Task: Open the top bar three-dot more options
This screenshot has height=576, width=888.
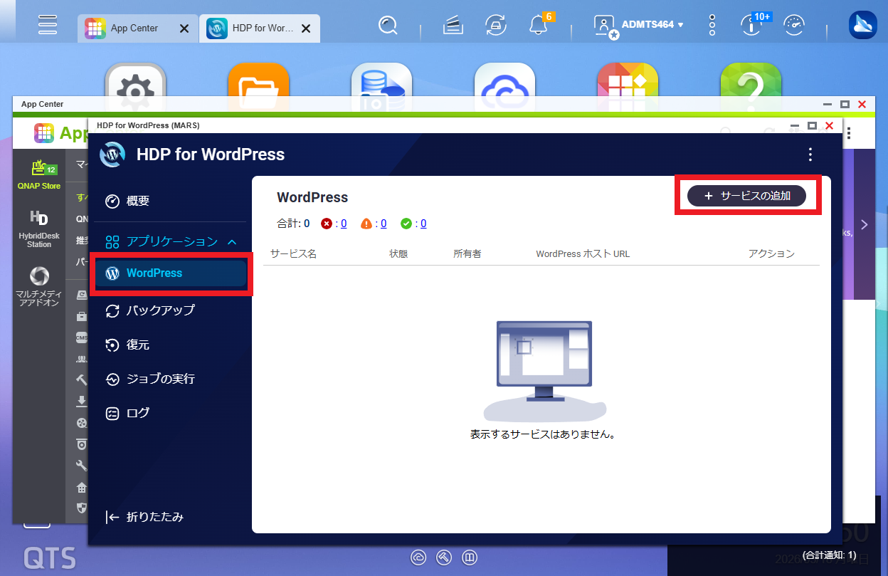Action: pyautogui.click(x=712, y=25)
